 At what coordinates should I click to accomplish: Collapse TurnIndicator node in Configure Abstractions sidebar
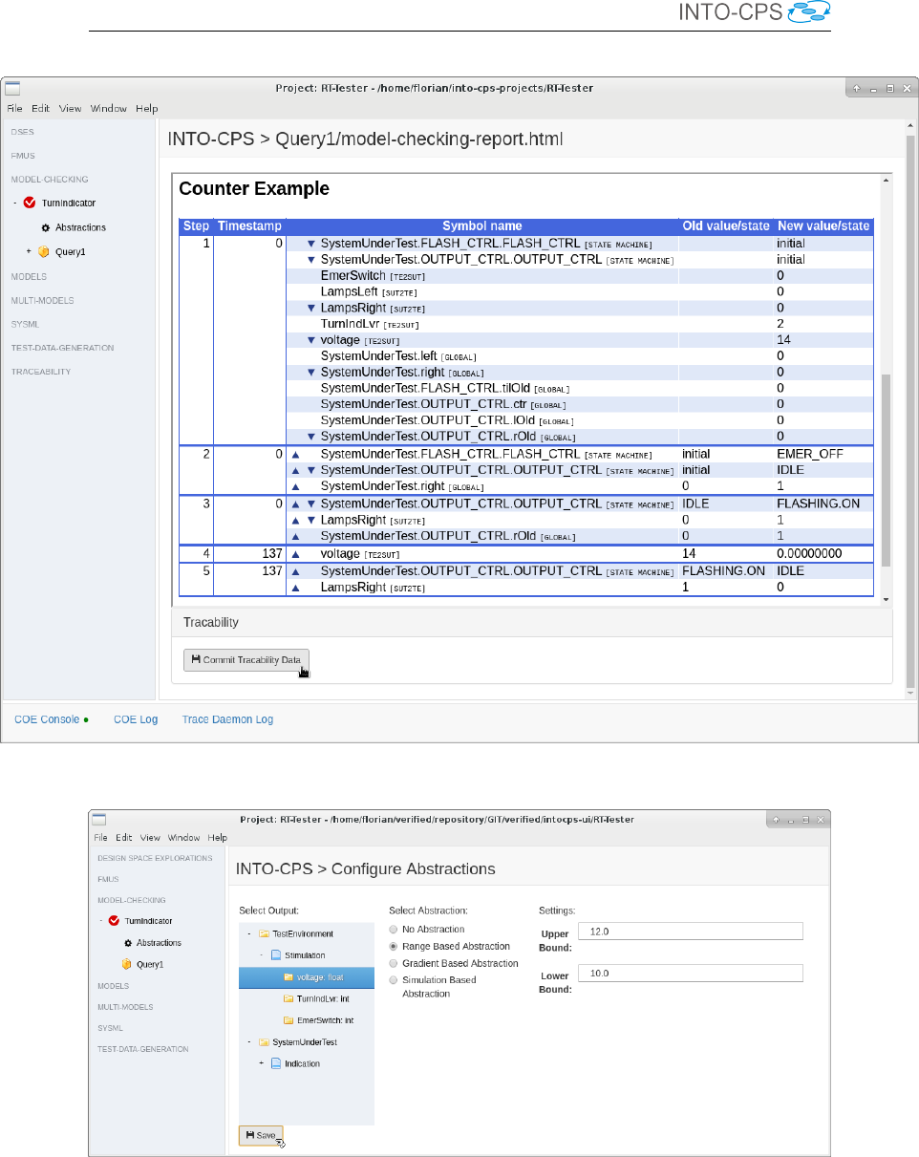tap(100, 921)
